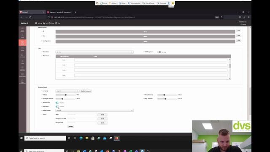Click Home in the remote toolbar
The image size is (270, 152).
pos(104,3)
